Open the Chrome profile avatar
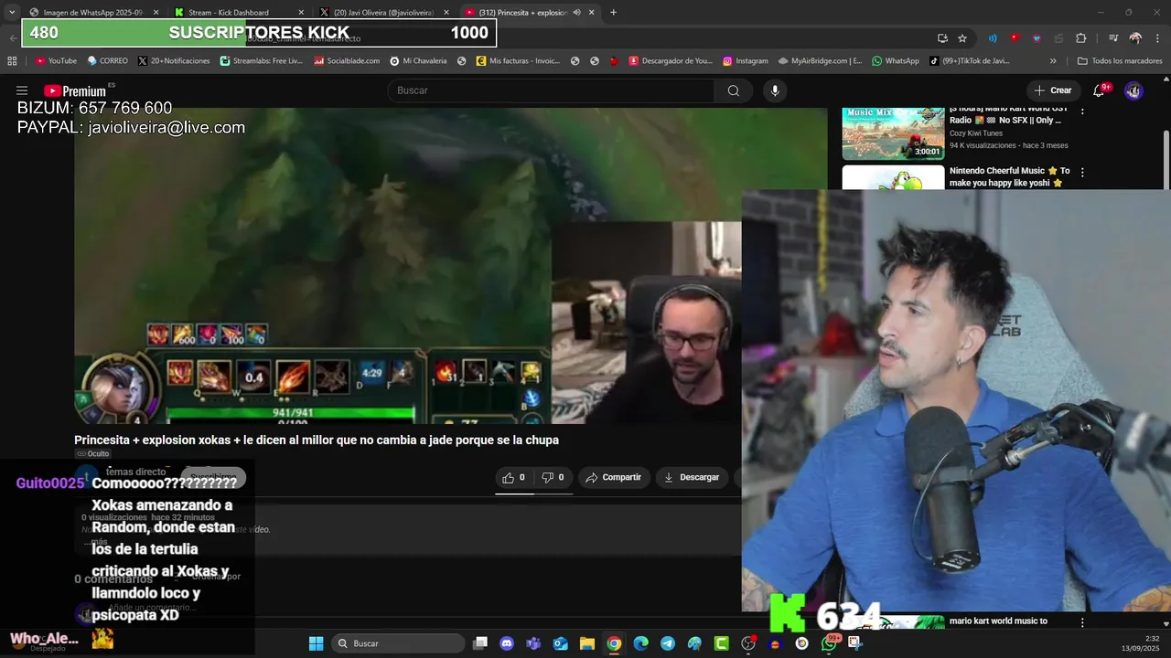Viewport: 1171px width, 658px height. point(1135,38)
